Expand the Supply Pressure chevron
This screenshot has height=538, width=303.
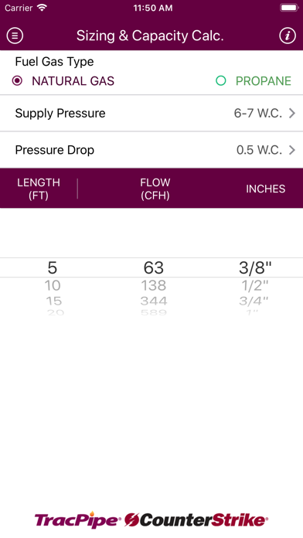[291, 113]
